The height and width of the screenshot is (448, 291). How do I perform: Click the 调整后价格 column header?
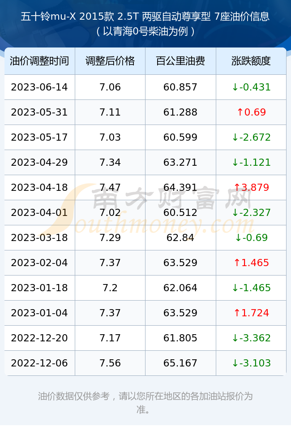pyautogui.click(x=110, y=61)
